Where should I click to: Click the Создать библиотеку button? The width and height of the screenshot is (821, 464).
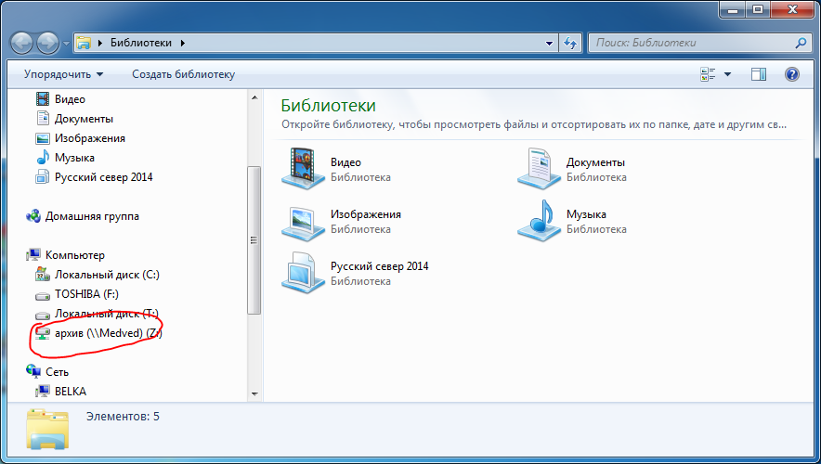pyautogui.click(x=183, y=74)
